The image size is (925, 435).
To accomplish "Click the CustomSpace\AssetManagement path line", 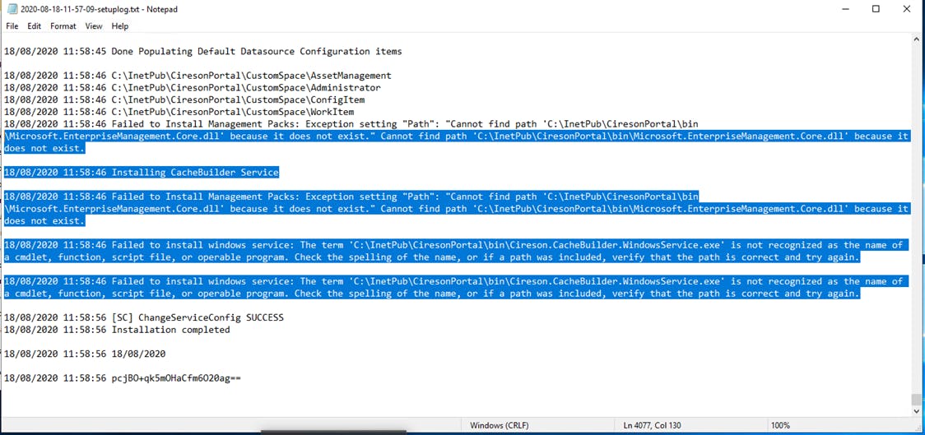I will (198, 76).
